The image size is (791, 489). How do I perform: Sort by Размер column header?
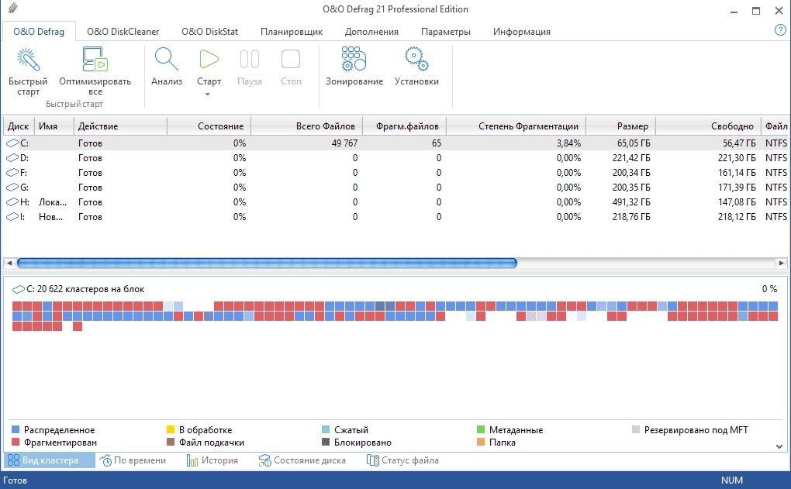click(620, 126)
